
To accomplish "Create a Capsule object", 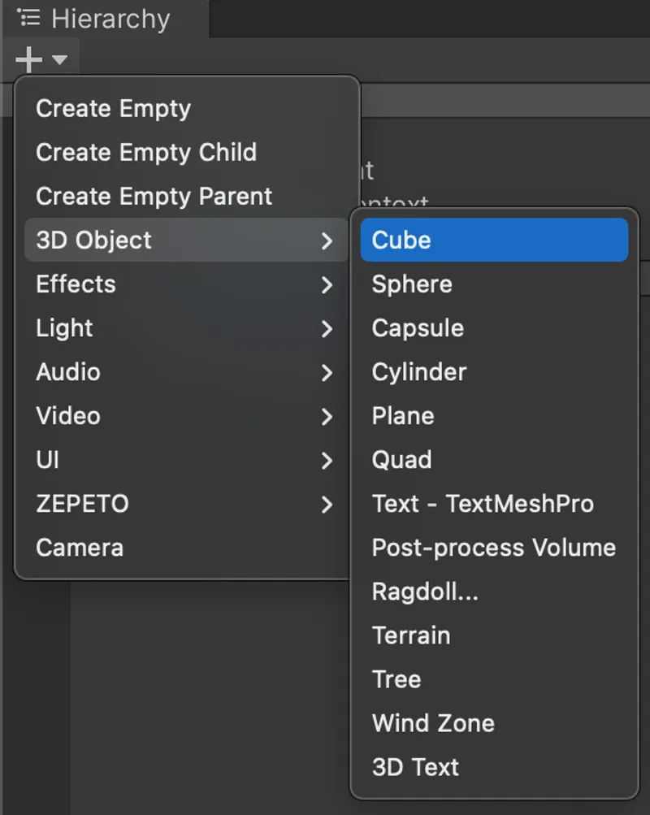I will [x=417, y=327].
